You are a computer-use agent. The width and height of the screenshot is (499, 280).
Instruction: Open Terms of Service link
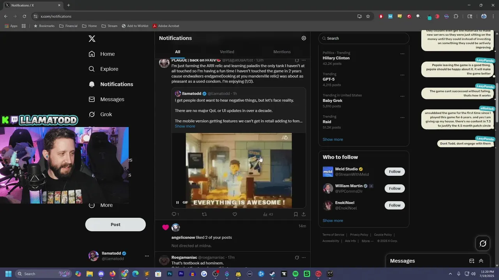(x=333, y=234)
